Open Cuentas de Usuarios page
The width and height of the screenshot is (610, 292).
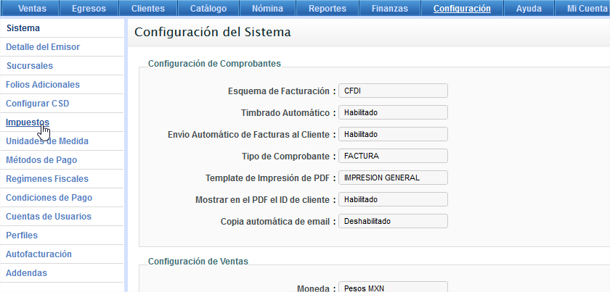[48, 217]
